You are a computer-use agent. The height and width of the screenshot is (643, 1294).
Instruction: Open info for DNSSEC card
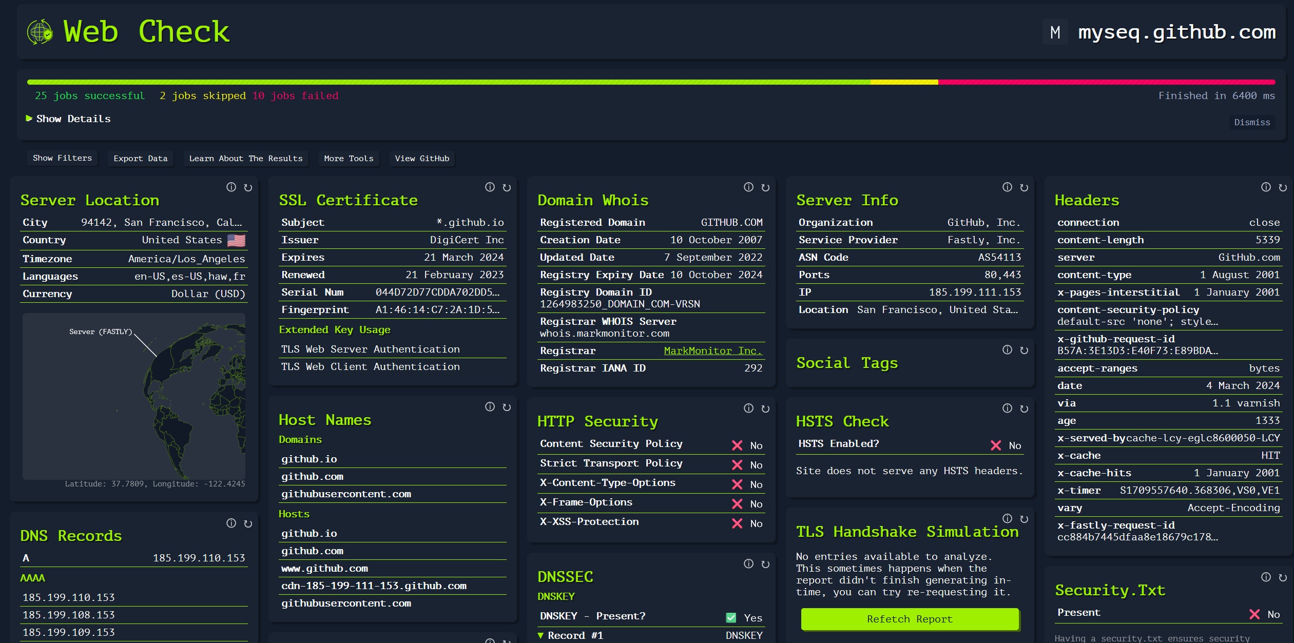(749, 564)
